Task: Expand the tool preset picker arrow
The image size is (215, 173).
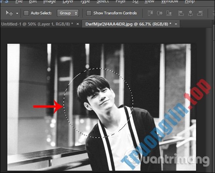Action: pos(17,13)
